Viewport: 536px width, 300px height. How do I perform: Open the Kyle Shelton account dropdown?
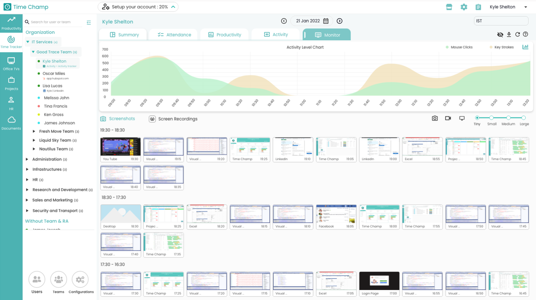508,7
